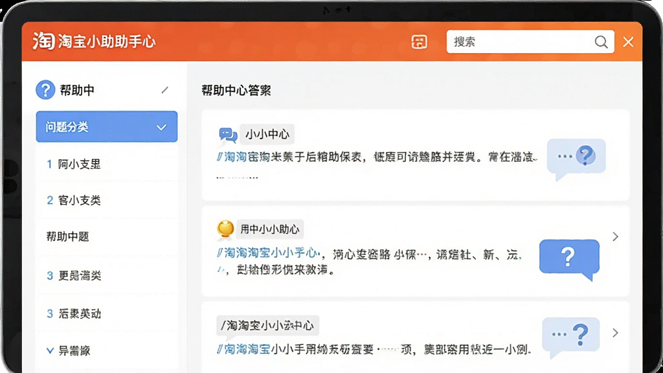Click the 帮助中心答案 heading
Image resolution: width=663 pixels, height=373 pixels.
tap(236, 90)
